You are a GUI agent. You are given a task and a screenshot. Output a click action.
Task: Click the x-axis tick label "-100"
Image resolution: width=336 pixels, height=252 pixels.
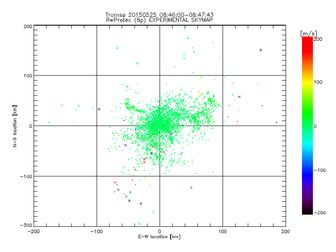pos(97,232)
